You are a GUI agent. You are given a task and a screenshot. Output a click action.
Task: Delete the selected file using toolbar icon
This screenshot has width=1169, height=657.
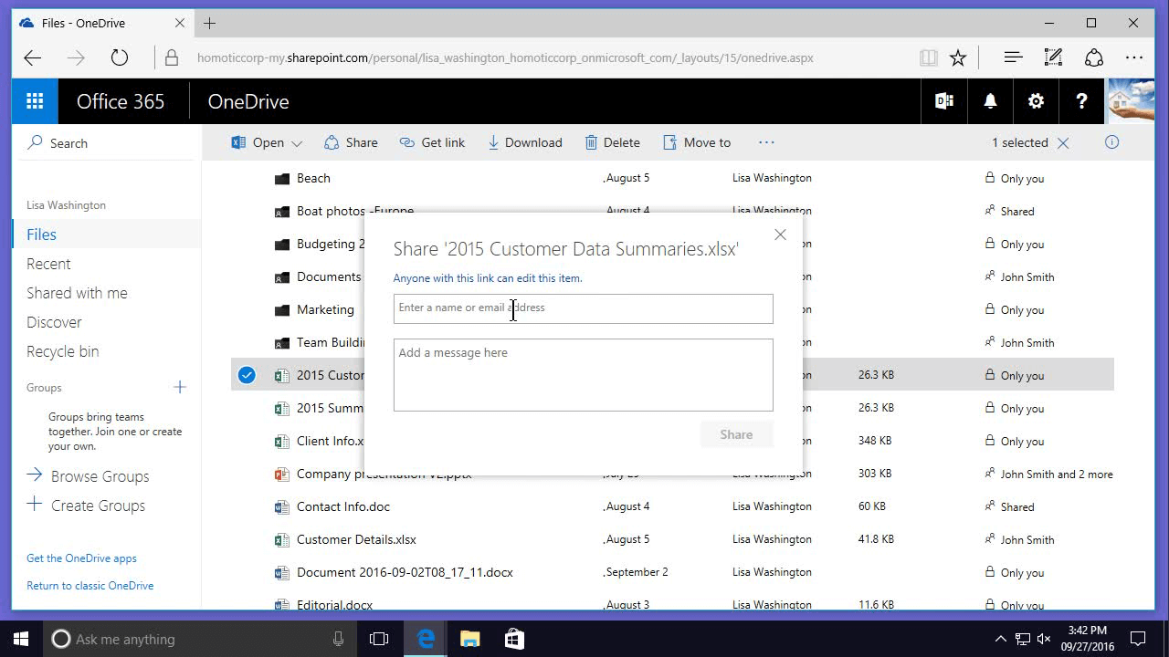tap(612, 142)
